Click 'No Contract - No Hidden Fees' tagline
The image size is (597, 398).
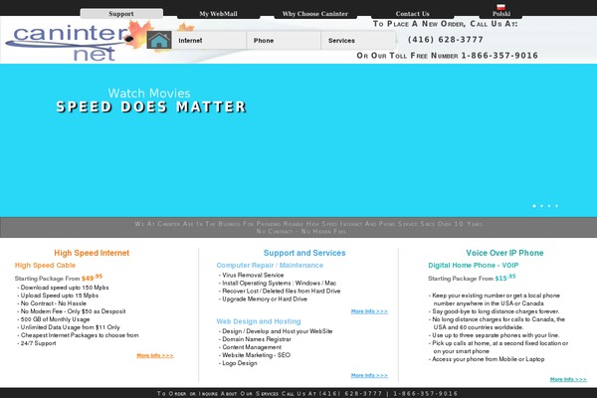(x=301, y=231)
